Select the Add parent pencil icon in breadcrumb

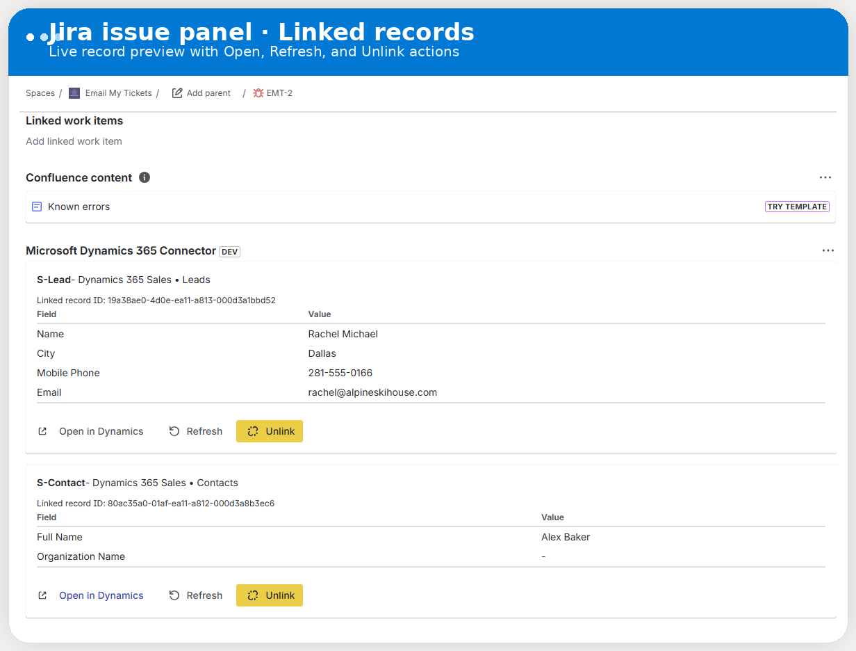pos(176,93)
